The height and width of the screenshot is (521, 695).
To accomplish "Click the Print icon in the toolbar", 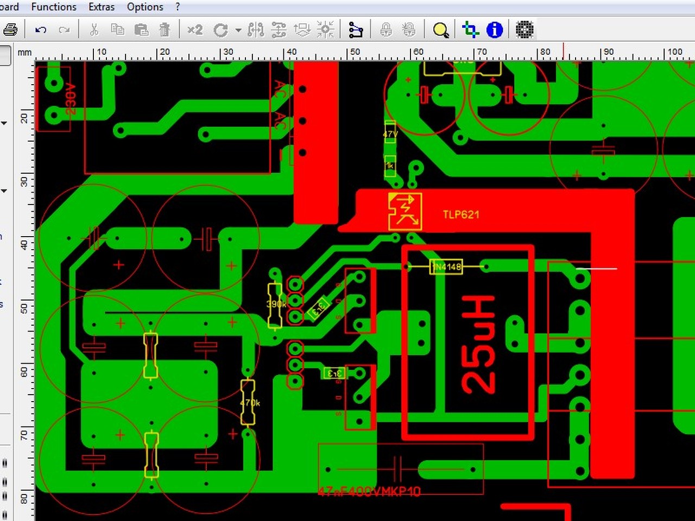I will tap(10, 30).
